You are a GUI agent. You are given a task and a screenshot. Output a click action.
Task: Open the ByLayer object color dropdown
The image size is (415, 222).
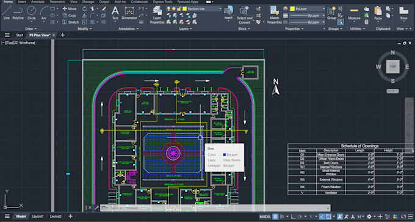tap(323, 9)
